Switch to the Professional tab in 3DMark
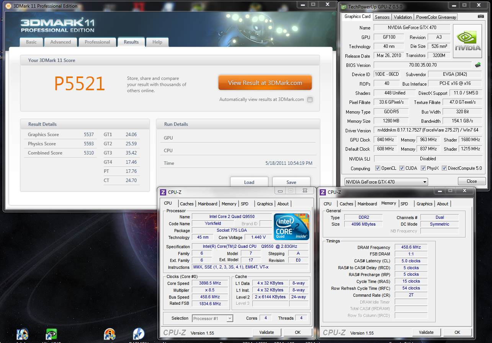Screen dimensions: 492x343 coord(97,42)
